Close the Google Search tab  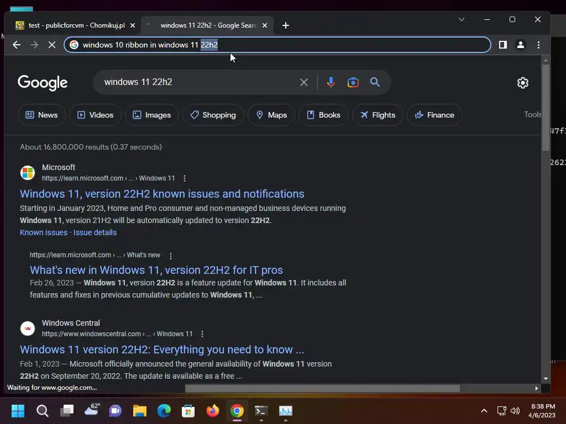pyautogui.click(x=265, y=25)
